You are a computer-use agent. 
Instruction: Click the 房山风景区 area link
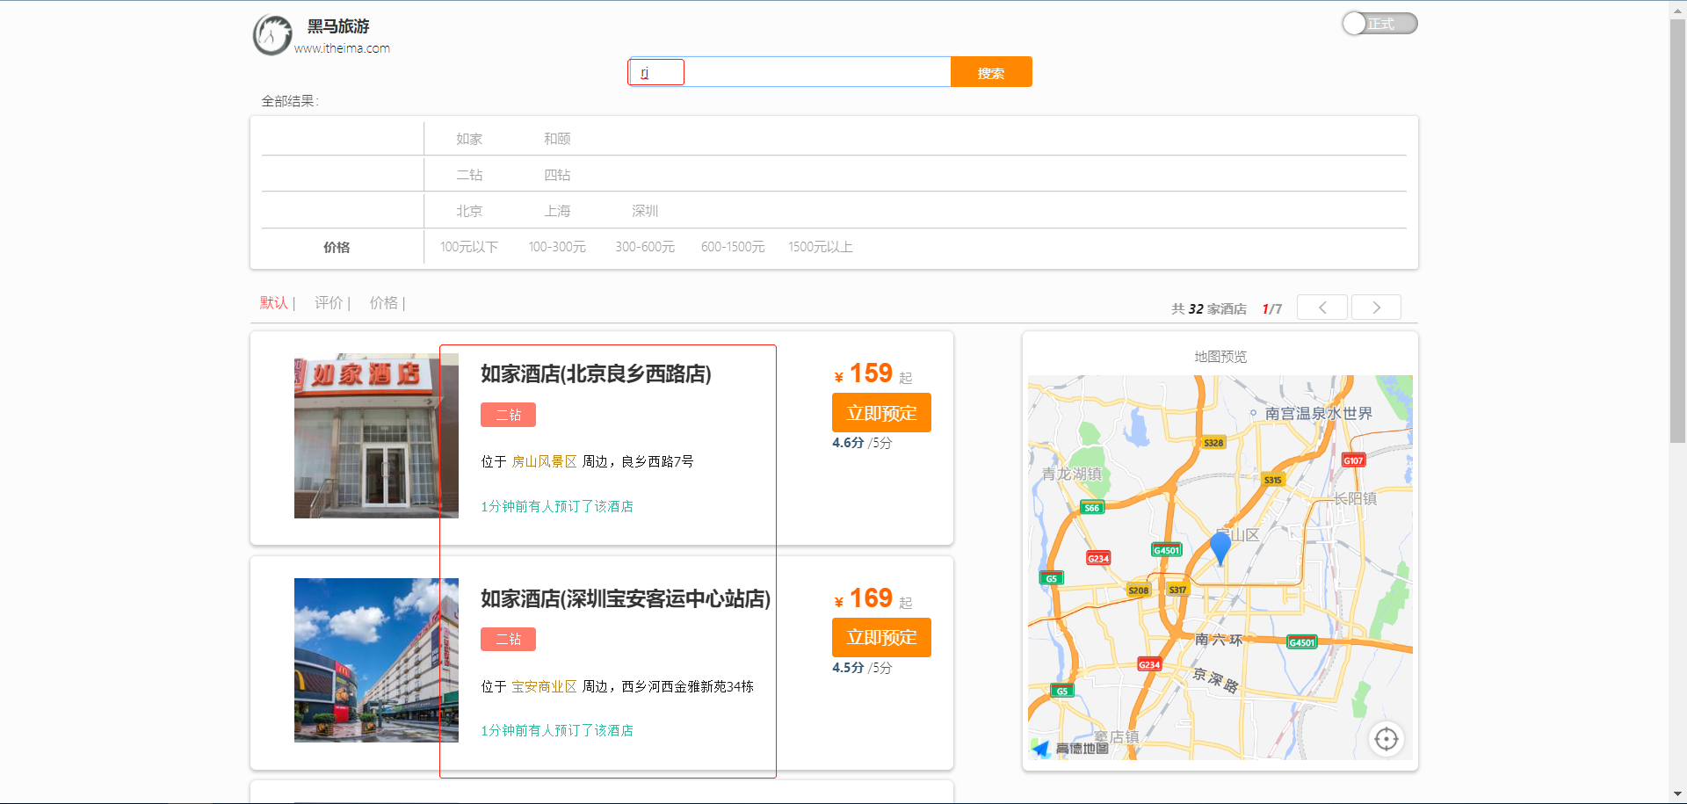(544, 461)
